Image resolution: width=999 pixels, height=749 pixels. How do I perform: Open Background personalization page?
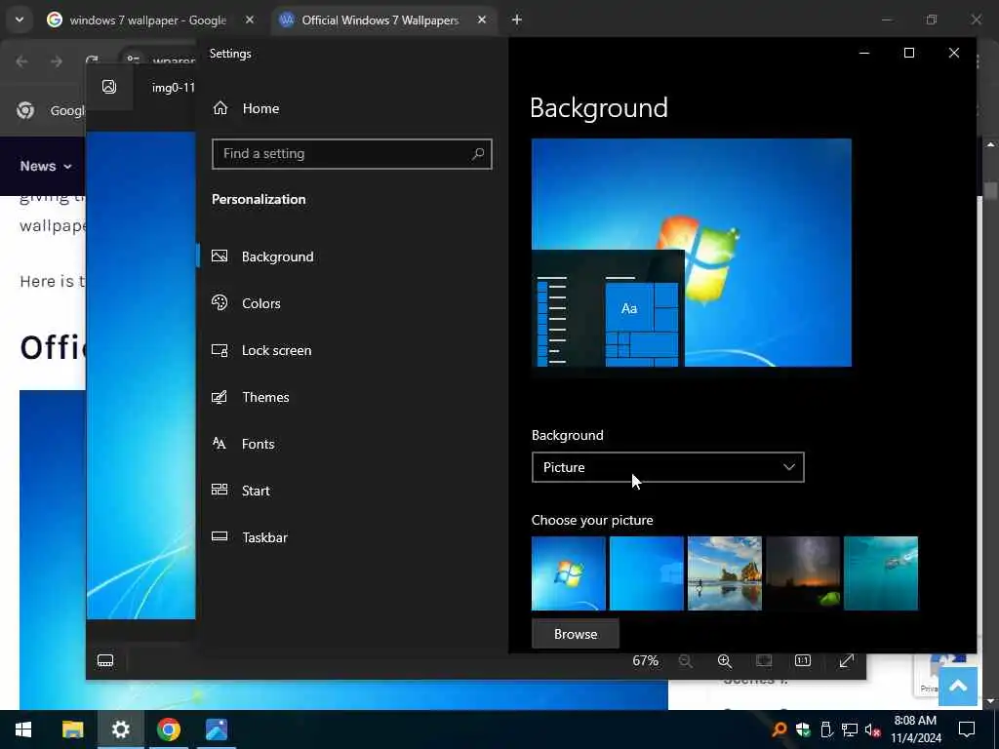point(263,256)
